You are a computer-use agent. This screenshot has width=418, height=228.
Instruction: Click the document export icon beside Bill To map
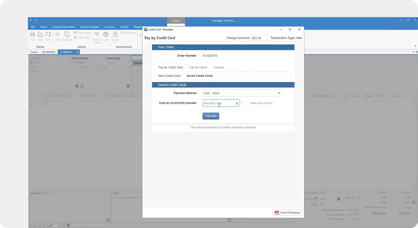(x=82, y=86)
